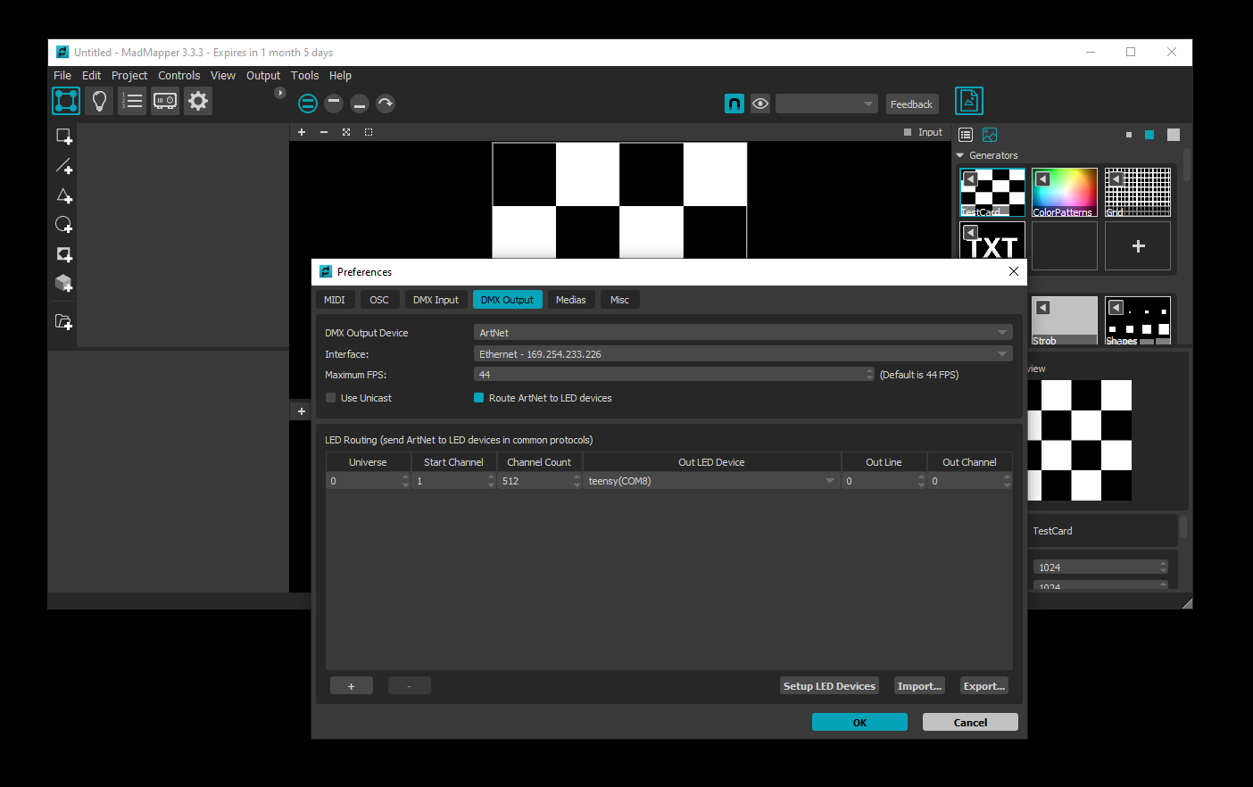Toggle the eye visibility button in toolbar

point(760,104)
